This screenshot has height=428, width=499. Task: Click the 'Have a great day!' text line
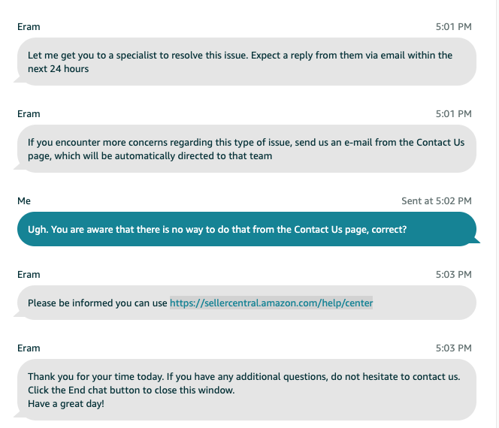point(66,404)
